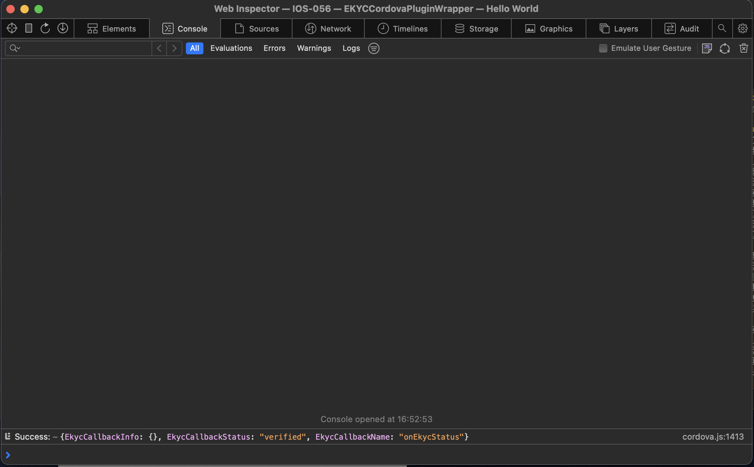754x467 pixels.
Task: Open Web Inspector settings gear
Action: pos(742,28)
